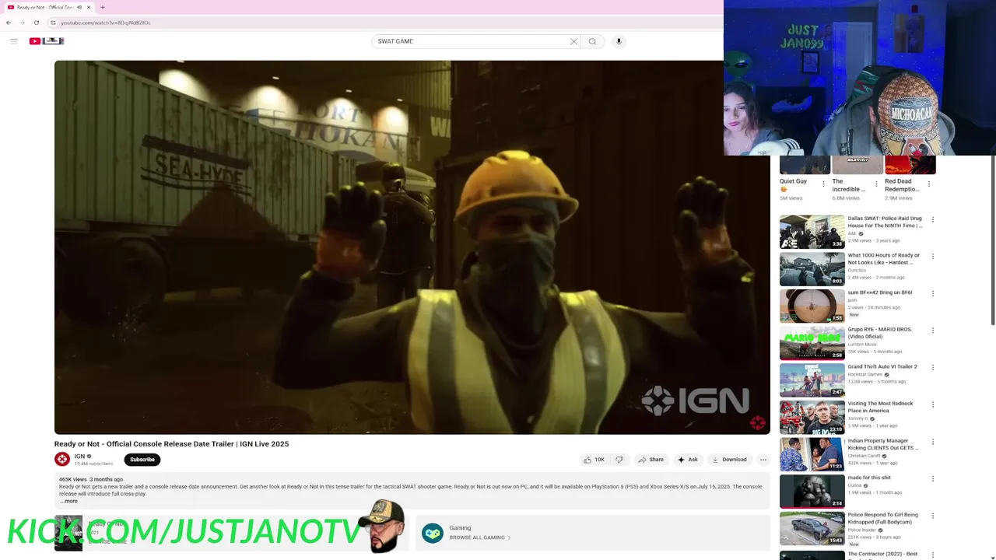Reload the page with the refresh icon
Image resolution: width=996 pixels, height=560 pixels.
(36, 23)
